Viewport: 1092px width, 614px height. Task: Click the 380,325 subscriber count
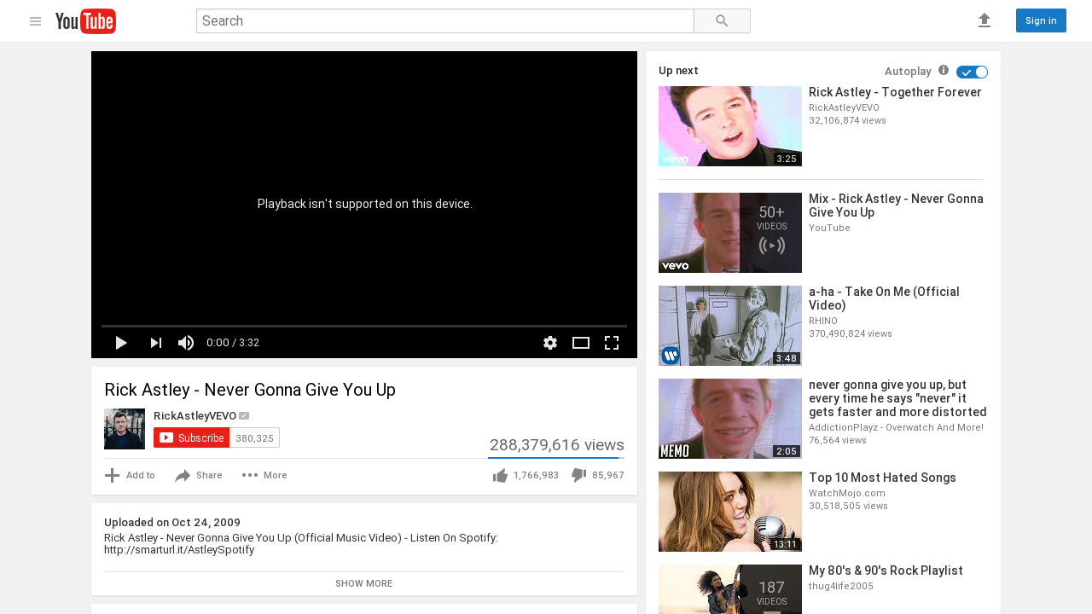[254, 437]
